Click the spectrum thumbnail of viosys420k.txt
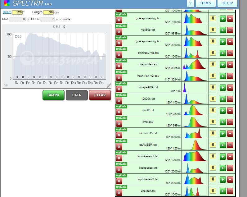247x197 pixels. pyautogui.click(x=195, y=87)
